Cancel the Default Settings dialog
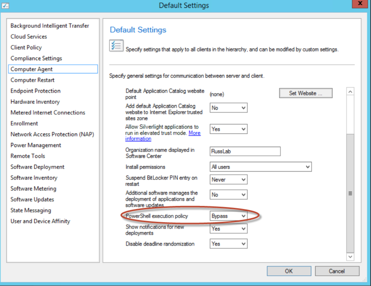The image size is (371, 286). point(337,271)
